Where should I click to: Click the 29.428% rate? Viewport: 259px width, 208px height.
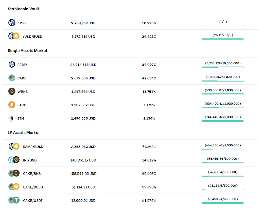(x=149, y=37)
